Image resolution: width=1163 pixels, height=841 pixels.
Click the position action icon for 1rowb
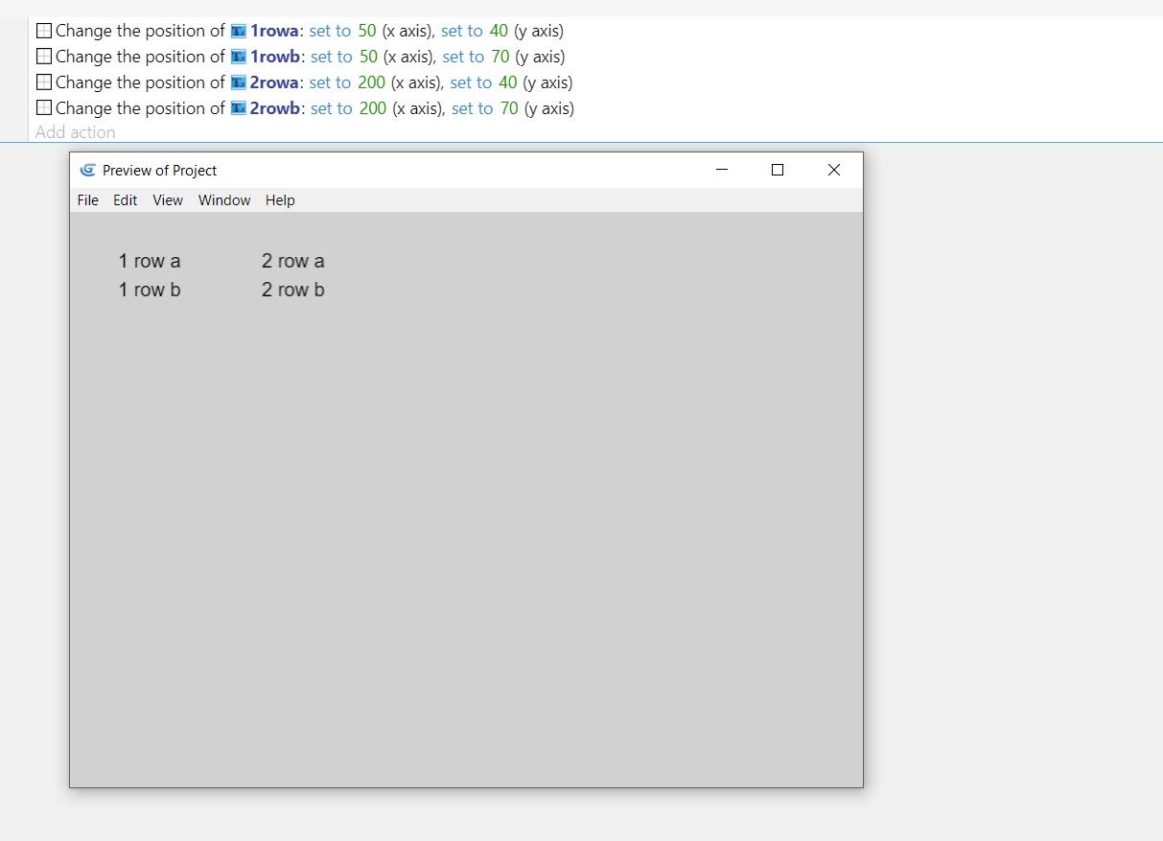pyautogui.click(x=44, y=57)
